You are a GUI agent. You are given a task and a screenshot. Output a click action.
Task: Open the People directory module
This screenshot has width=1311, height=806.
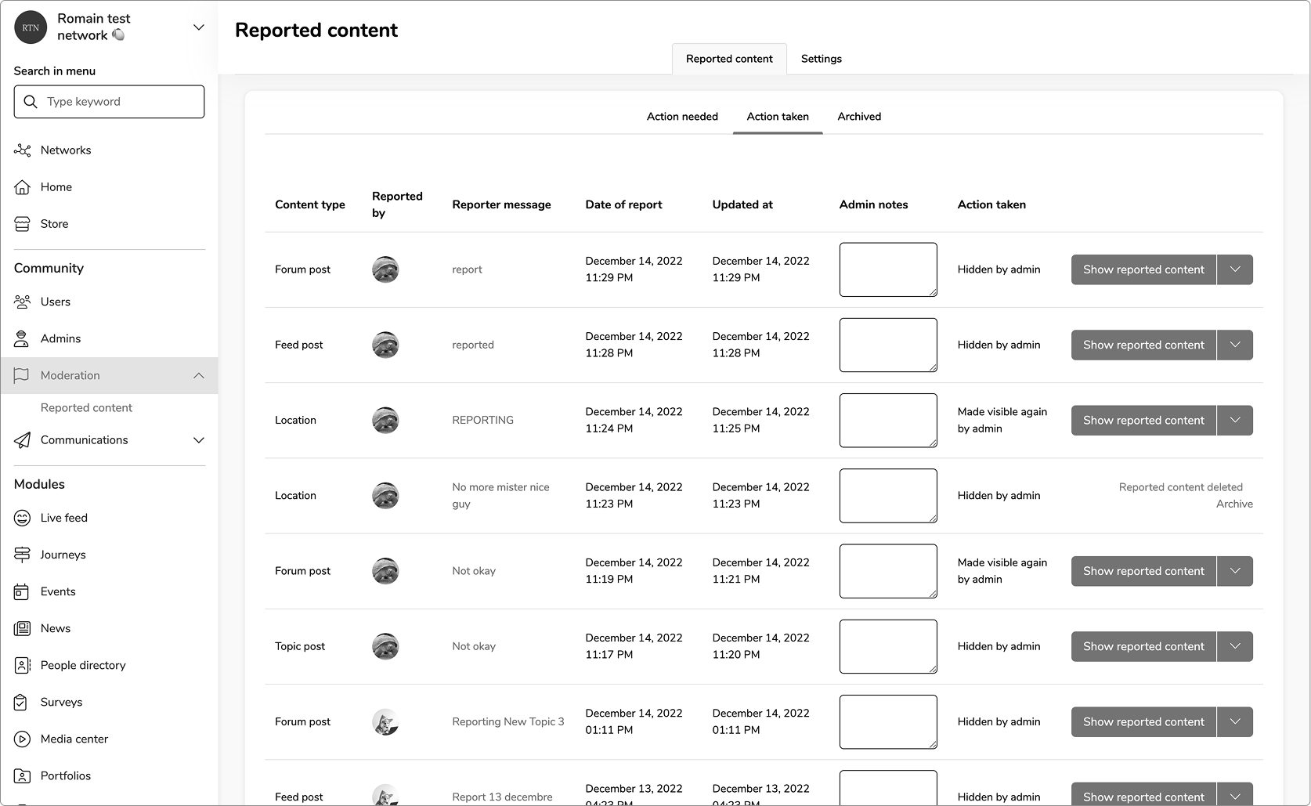pos(83,665)
